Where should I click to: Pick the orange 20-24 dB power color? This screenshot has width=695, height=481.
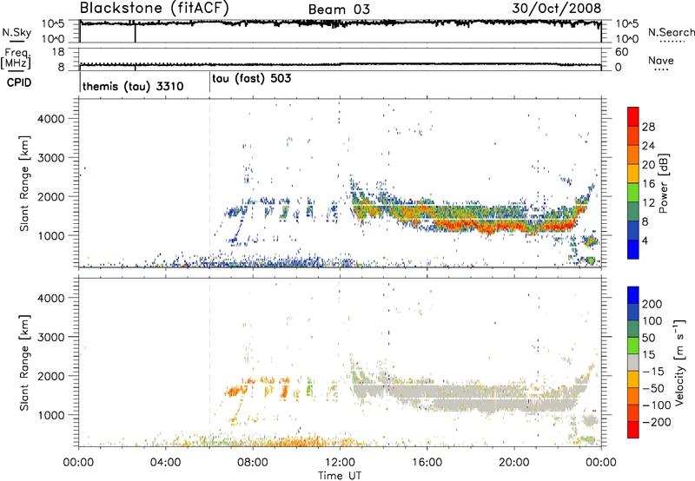click(633, 155)
